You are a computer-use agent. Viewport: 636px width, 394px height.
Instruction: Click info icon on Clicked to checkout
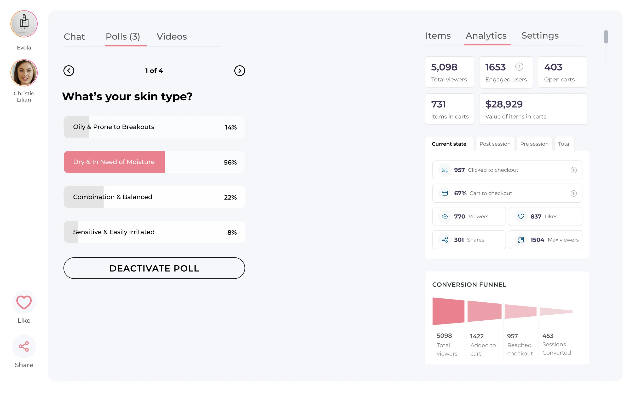pos(573,170)
